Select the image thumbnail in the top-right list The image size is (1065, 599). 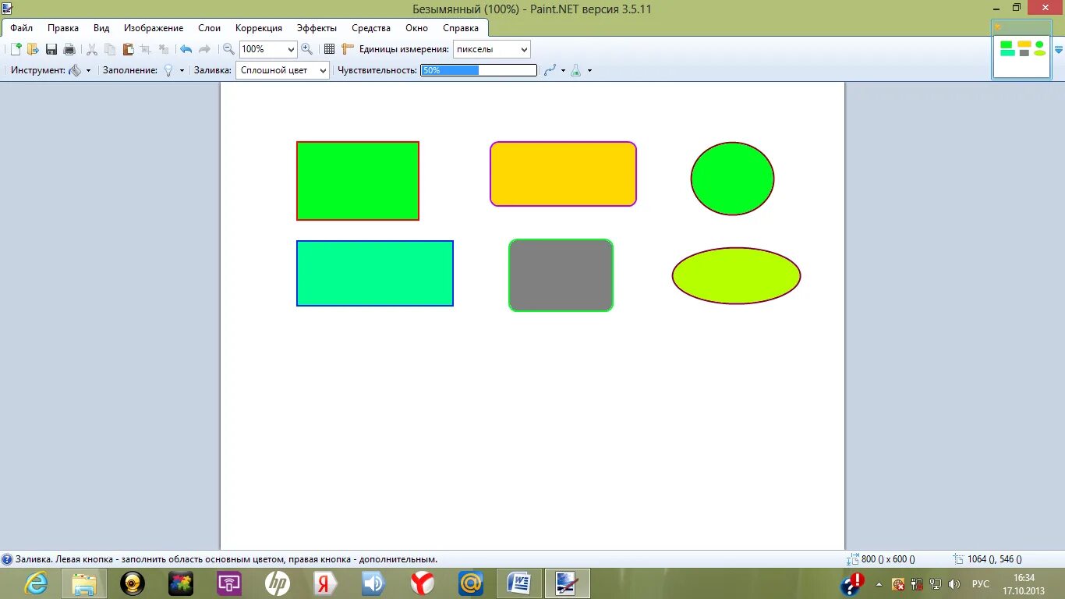1022,49
